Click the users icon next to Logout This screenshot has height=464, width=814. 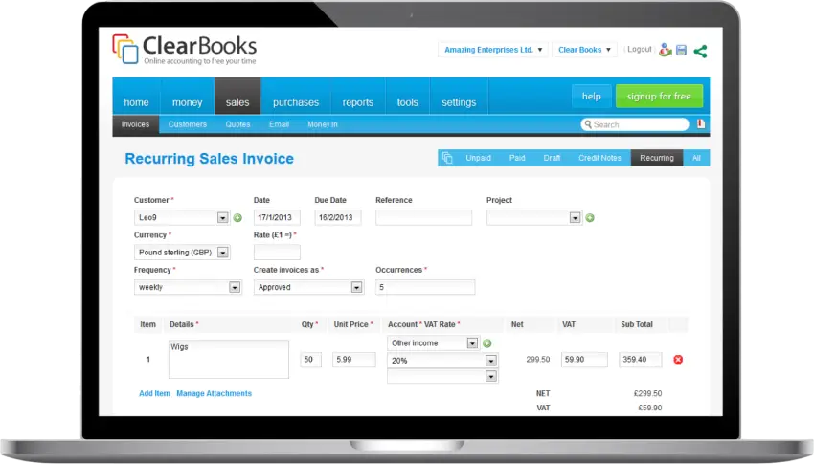click(665, 51)
